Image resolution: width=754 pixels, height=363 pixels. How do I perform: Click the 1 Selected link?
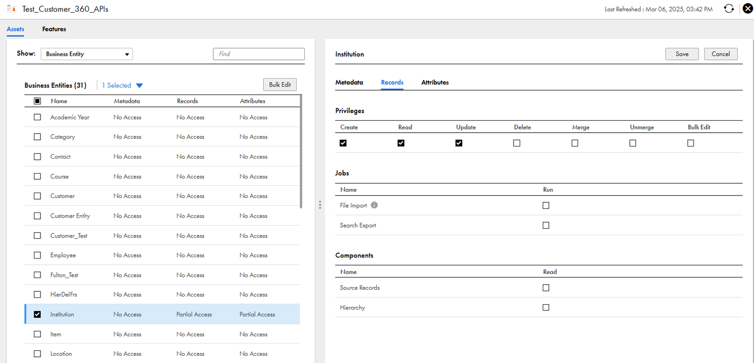click(x=116, y=86)
